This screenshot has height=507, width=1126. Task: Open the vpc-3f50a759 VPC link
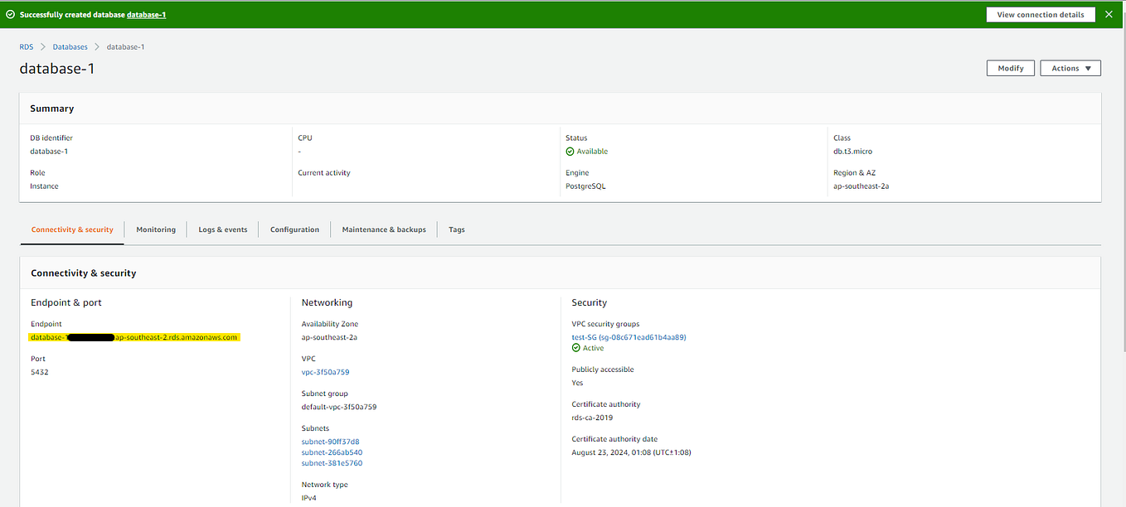(325, 372)
